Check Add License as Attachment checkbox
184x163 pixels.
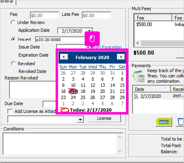[10, 111]
